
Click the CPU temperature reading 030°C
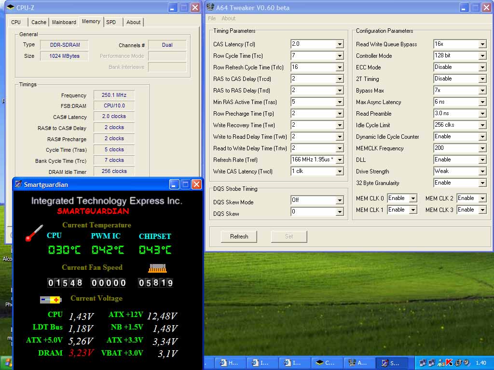pos(64,250)
